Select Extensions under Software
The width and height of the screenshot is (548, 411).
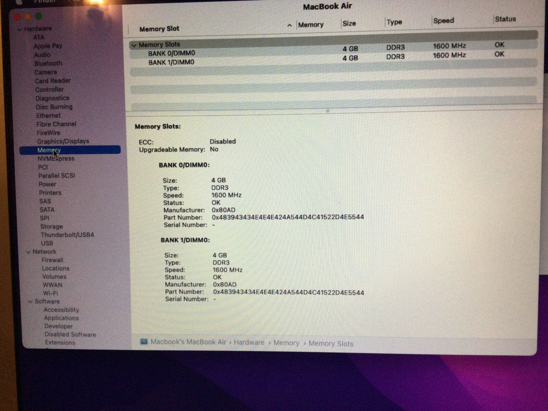point(60,342)
